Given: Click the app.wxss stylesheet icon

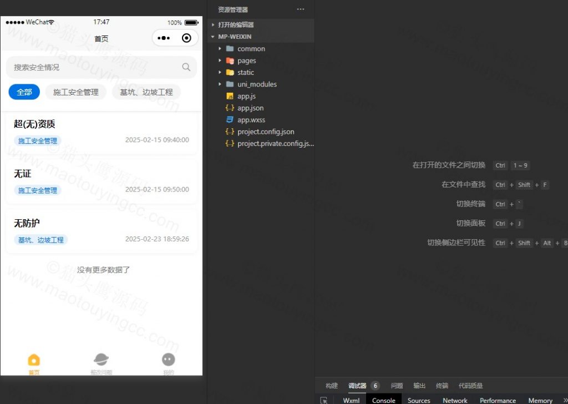Looking at the screenshot, I should [230, 119].
